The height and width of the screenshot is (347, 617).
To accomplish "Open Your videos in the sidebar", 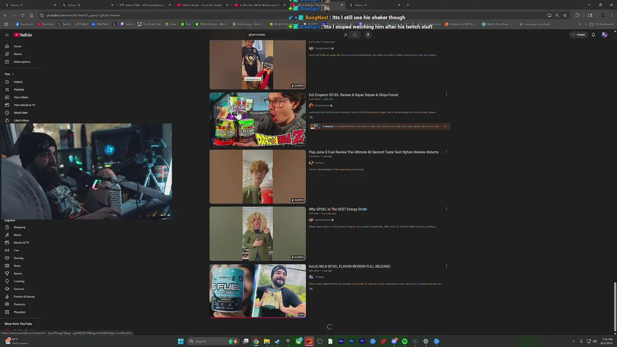I will 21,97.
